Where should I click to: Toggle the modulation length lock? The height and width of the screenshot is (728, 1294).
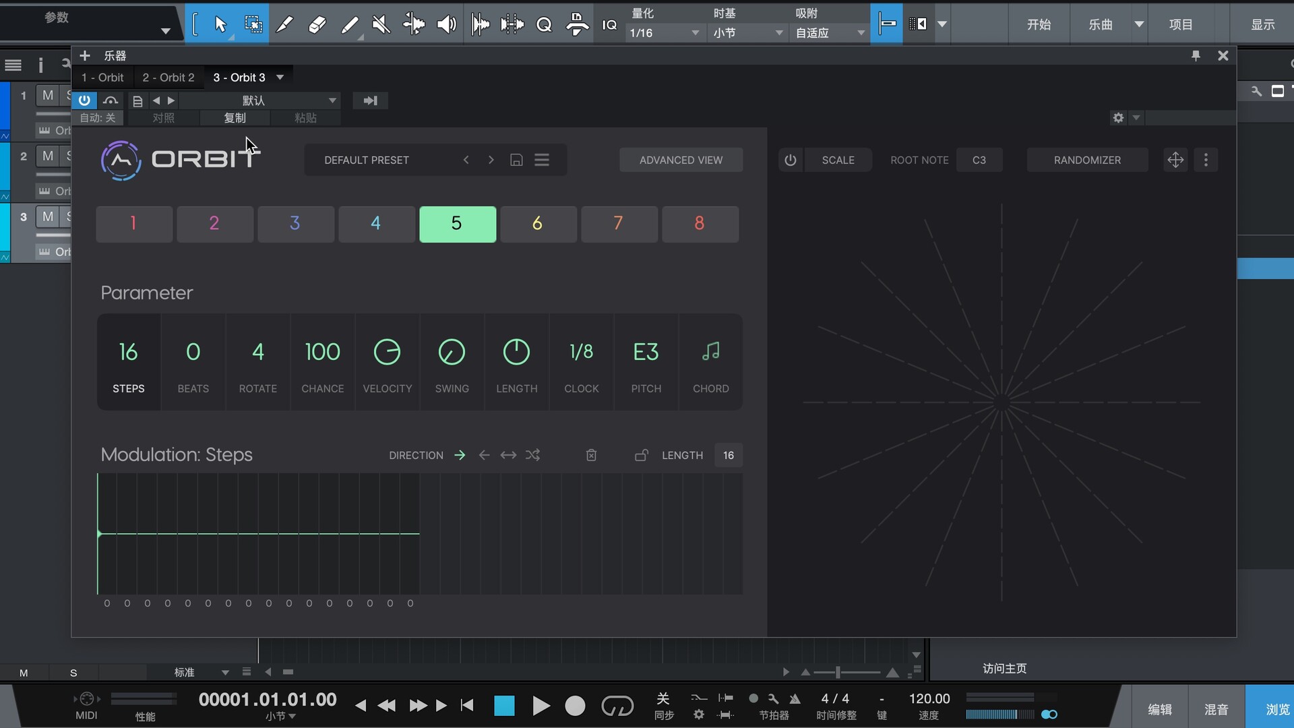click(641, 455)
